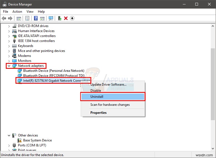Choose Properties in the context menu

[x=113, y=113]
